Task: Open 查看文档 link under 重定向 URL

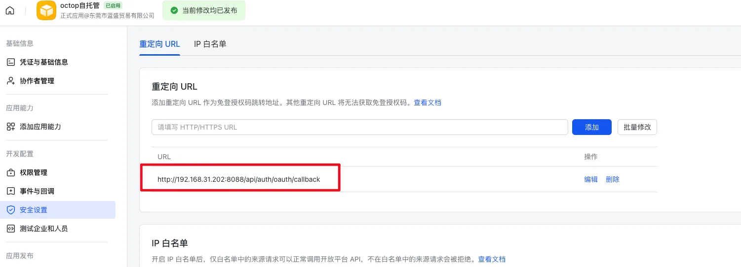Action: pos(428,102)
